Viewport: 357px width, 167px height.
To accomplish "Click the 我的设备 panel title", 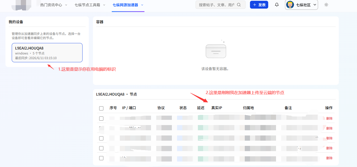I will [16, 22].
